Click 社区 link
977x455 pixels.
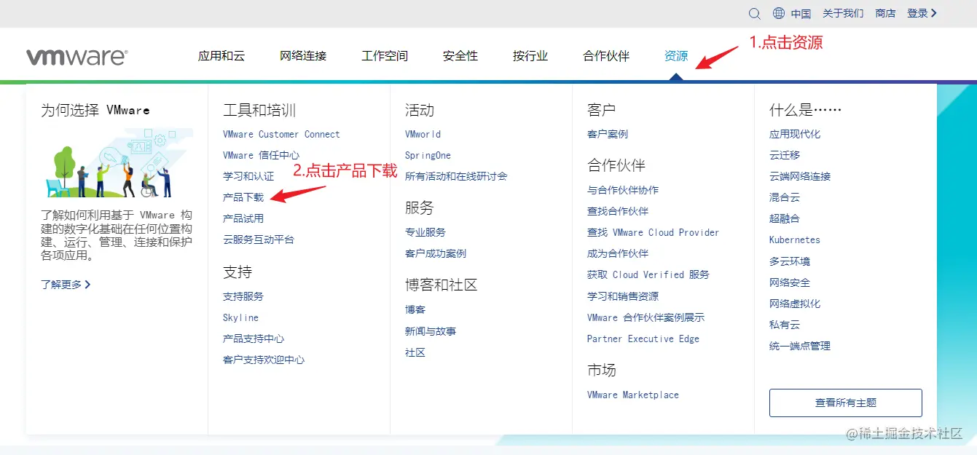point(415,352)
